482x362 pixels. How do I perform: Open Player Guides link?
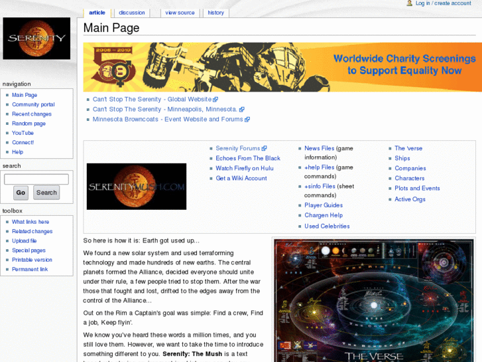point(324,205)
